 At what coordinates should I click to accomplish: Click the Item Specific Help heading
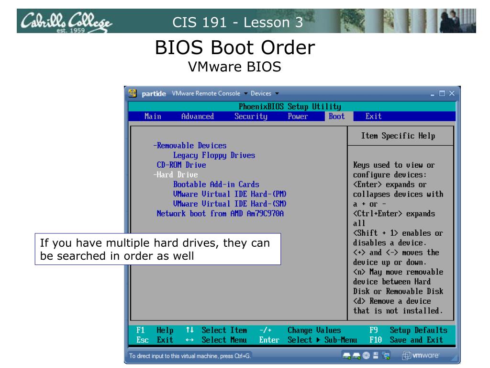(398, 136)
